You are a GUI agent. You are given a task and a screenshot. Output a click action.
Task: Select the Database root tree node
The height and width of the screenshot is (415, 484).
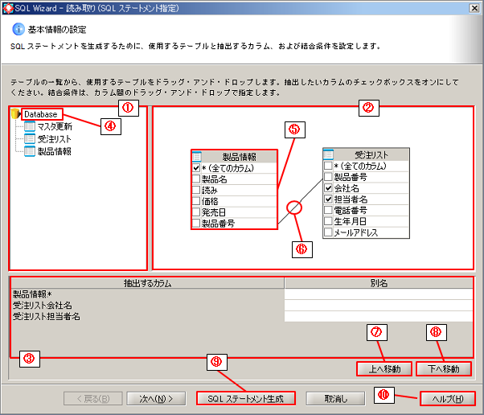click(40, 115)
